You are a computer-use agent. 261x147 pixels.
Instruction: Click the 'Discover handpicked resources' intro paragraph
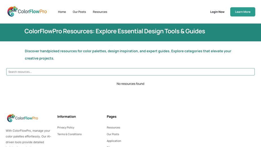[x=128, y=55]
